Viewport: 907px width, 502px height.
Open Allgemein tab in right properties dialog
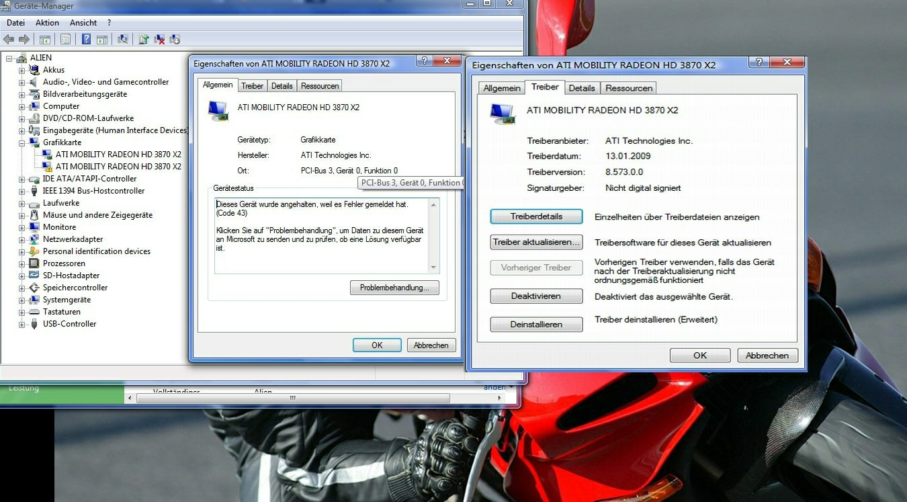501,88
